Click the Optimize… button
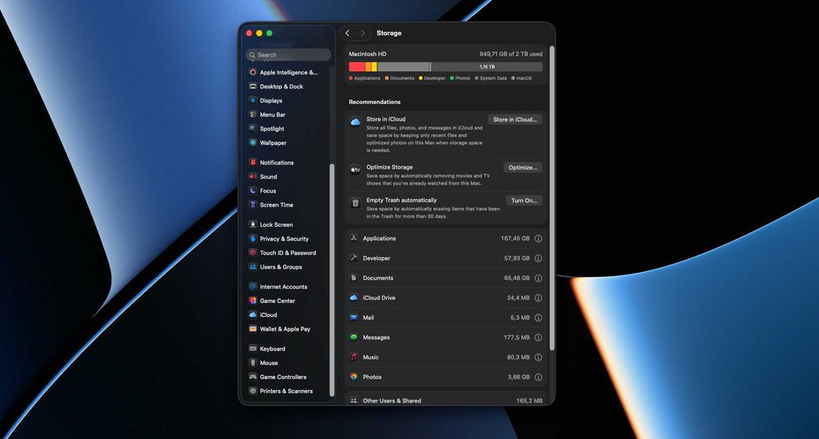Screen dimensions: 819x439 click(x=523, y=168)
